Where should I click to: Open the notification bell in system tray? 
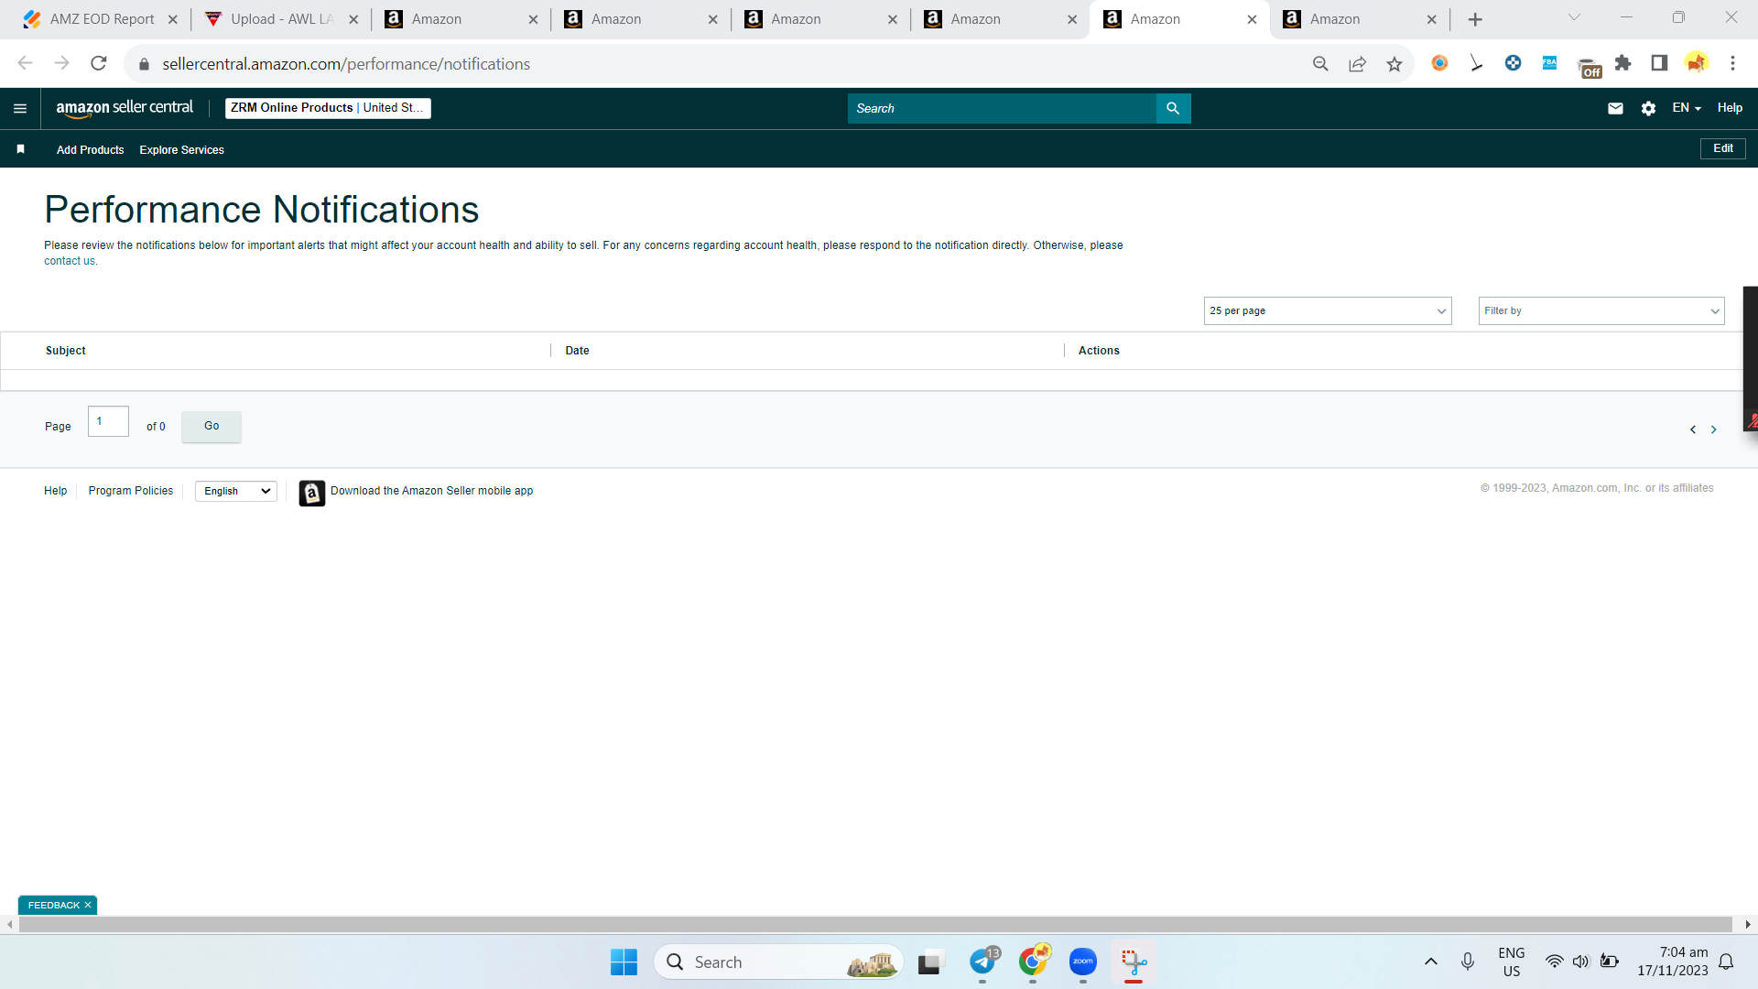coord(1726,962)
